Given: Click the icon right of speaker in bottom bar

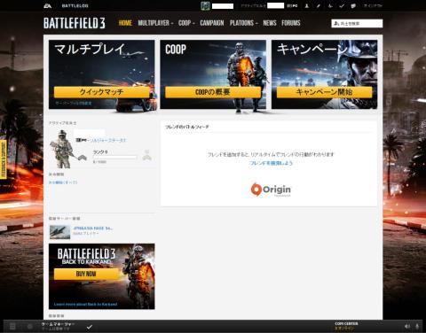Looking at the screenshot, I should [x=417, y=326].
